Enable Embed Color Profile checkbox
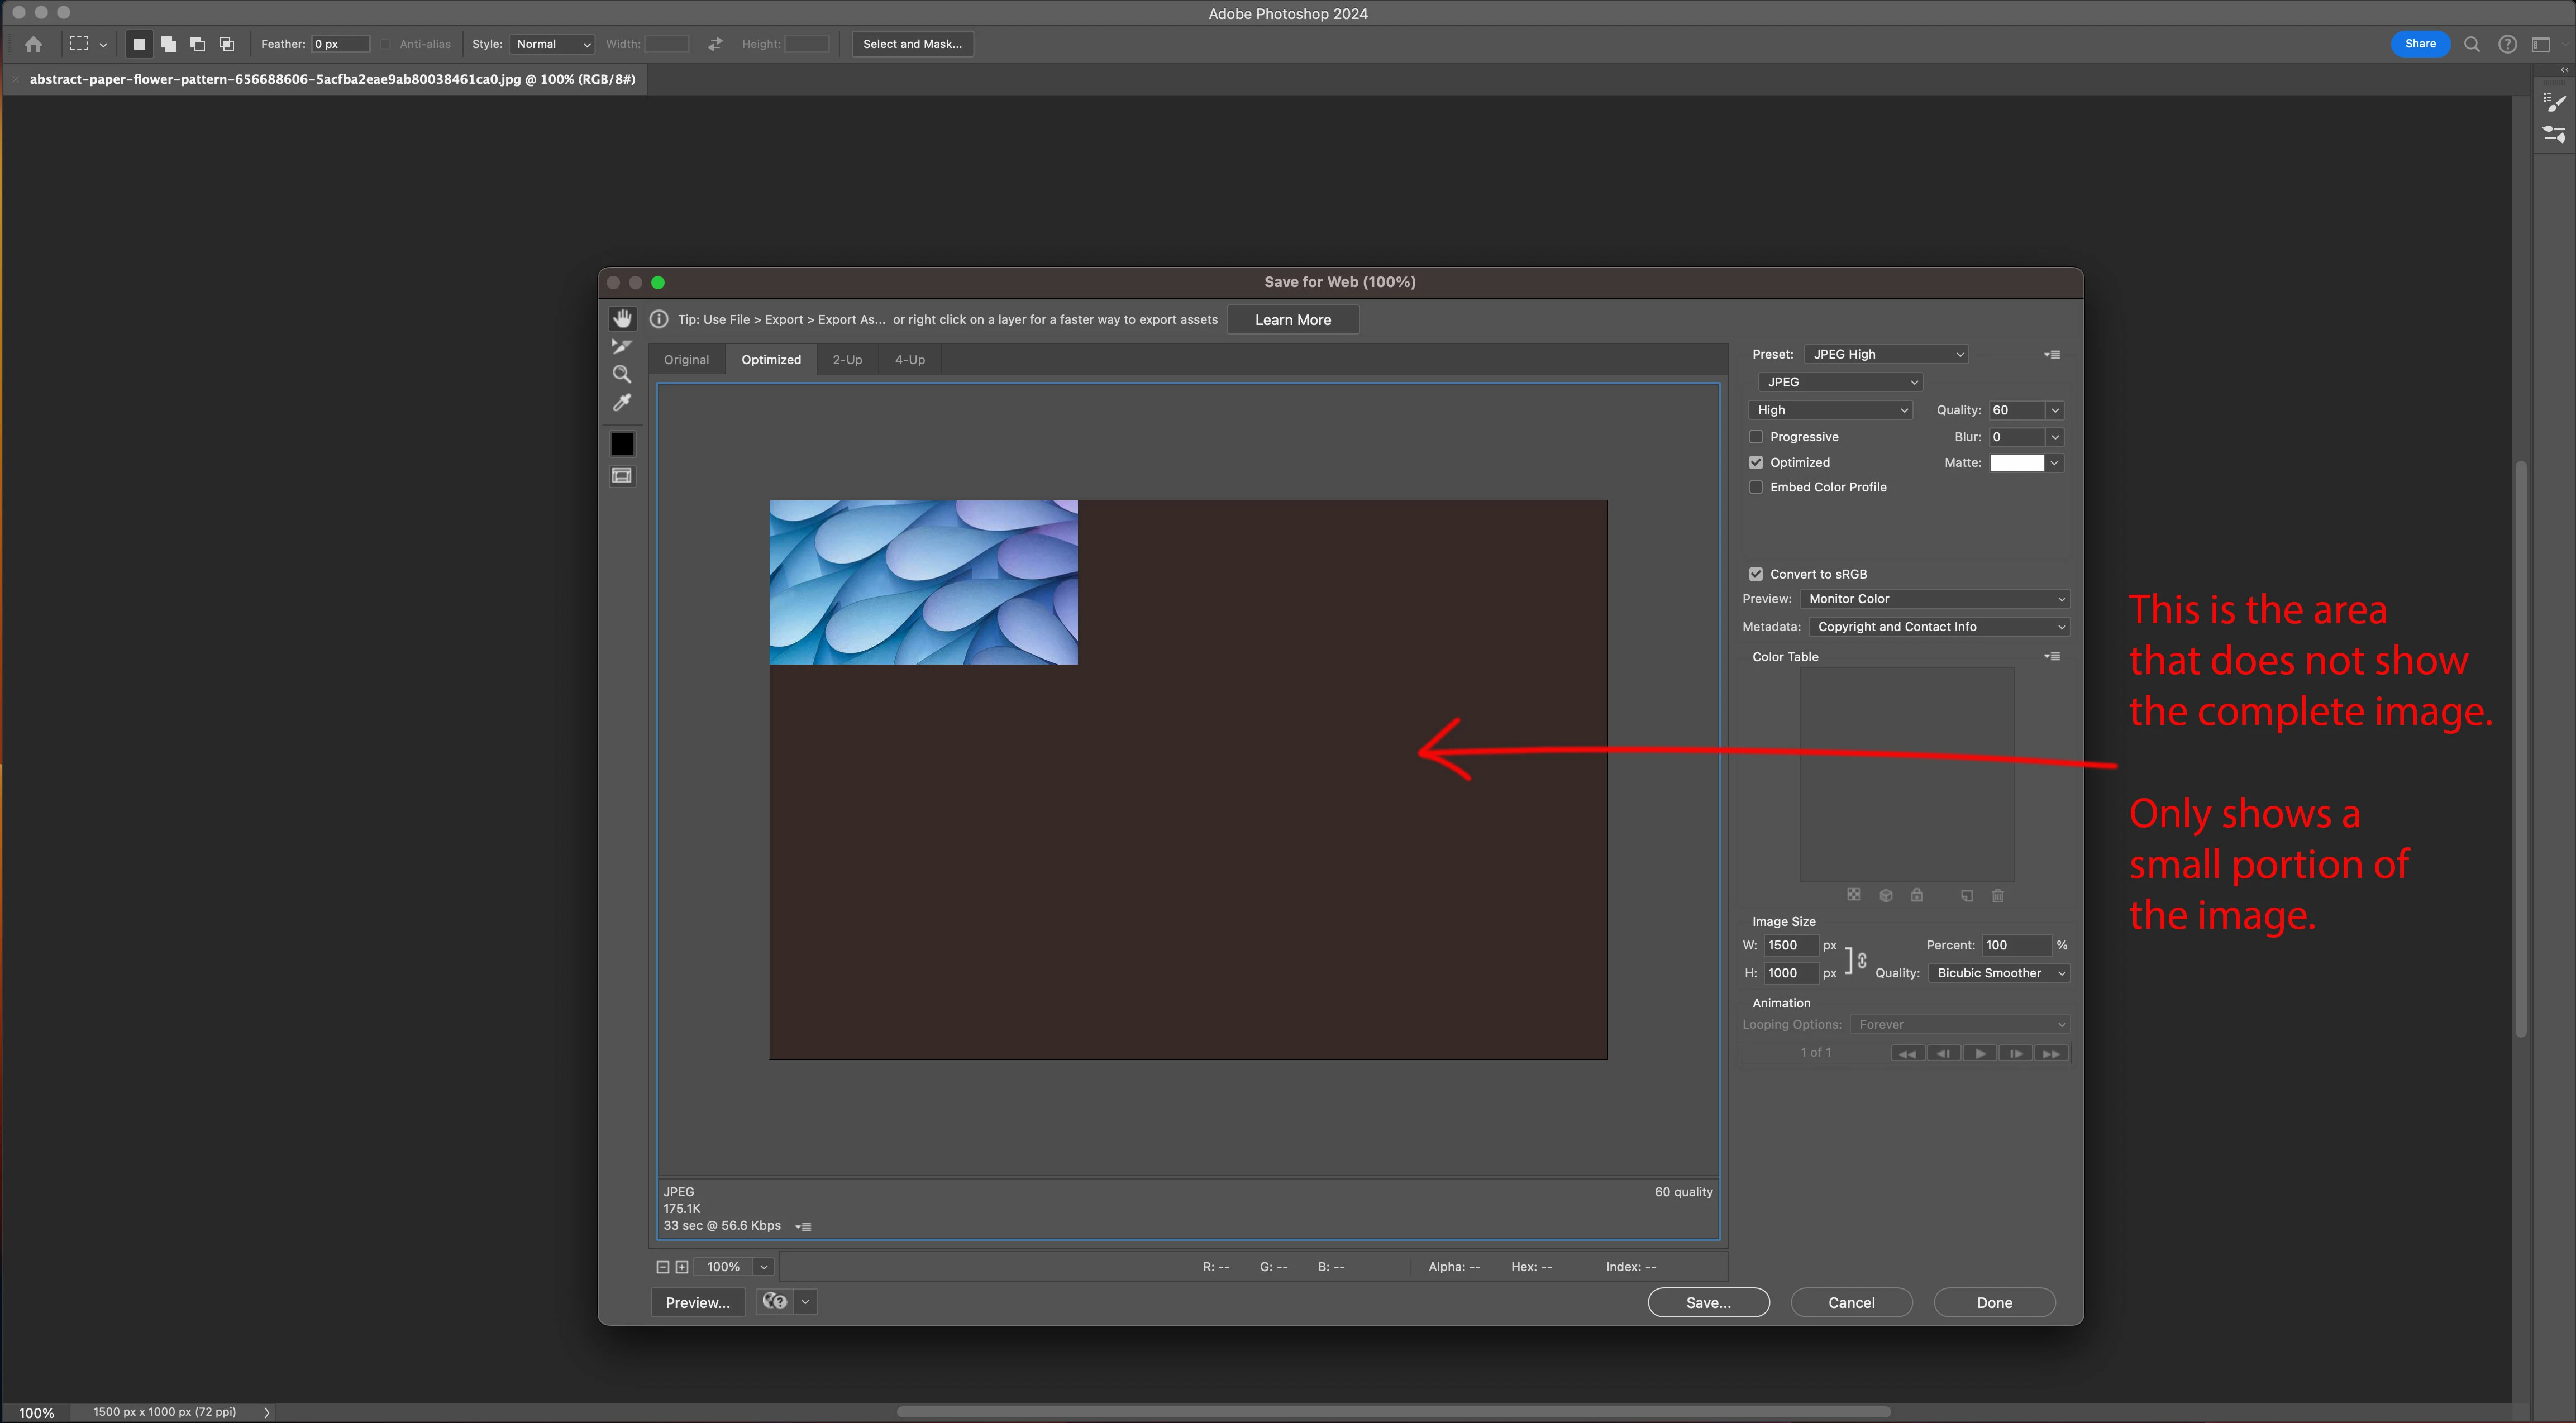This screenshot has width=2576, height=1423. coord(1756,487)
